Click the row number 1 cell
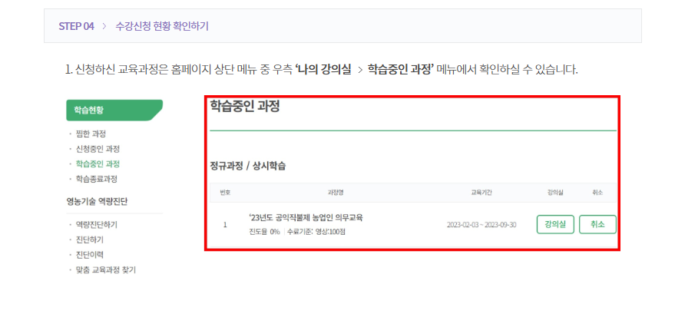 point(225,225)
